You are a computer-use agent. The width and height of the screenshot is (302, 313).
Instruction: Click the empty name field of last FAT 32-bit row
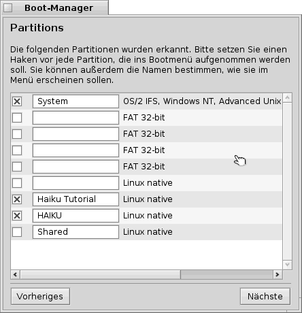pos(75,167)
